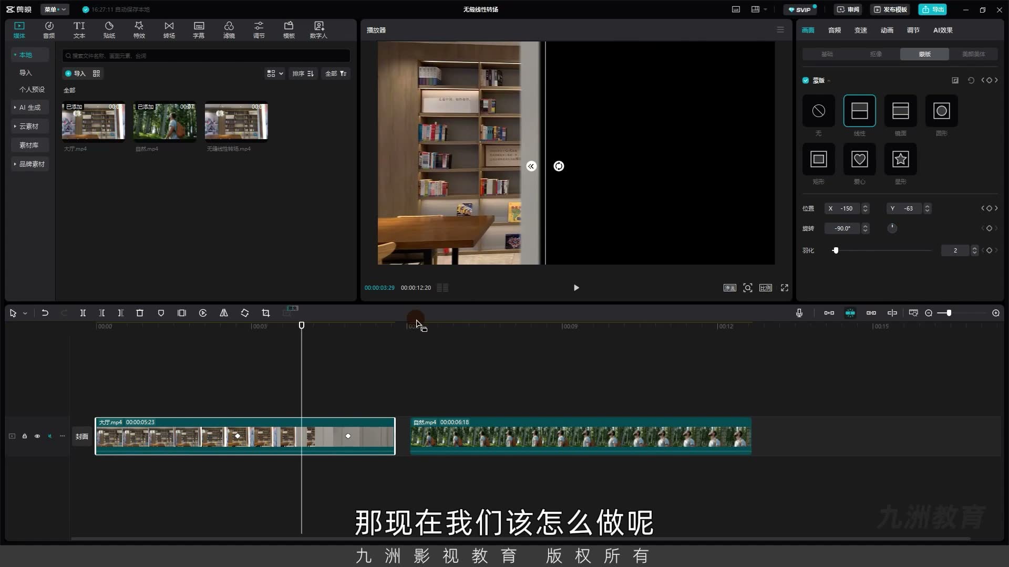Click the Rotate icon in timeline toolbar
The height and width of the screenshot is (567, 1009).
245,313
